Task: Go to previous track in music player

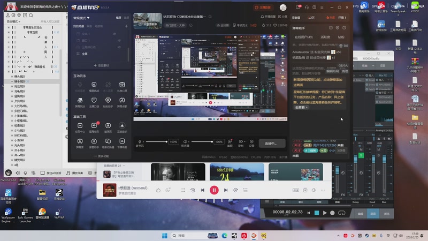Action: 203,190
